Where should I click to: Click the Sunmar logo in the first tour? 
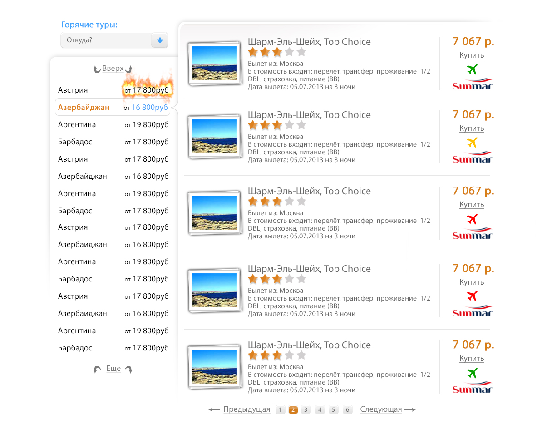pos(473,84)
